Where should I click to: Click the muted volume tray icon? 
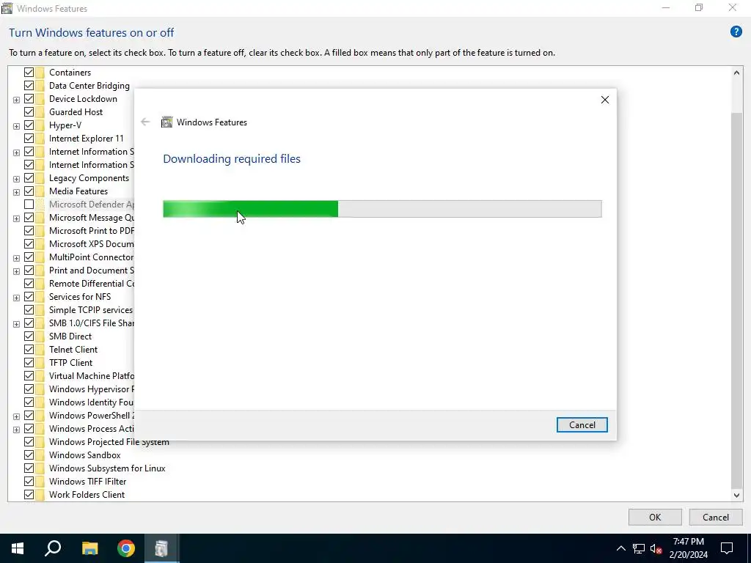(656, 548)
